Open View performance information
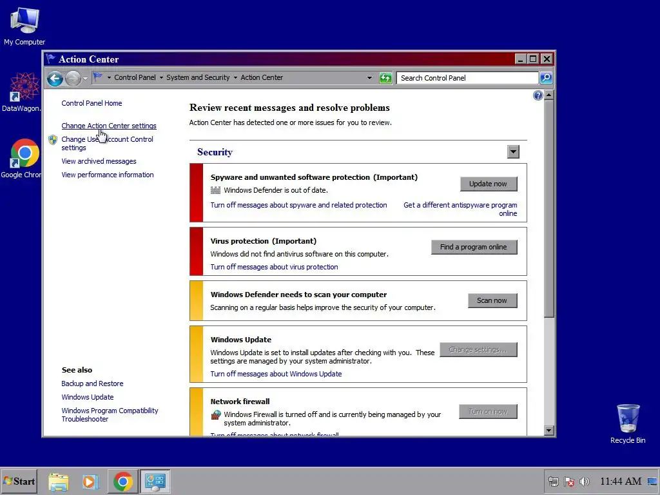Viewport: 660px width, 495px height. (x=108, y=175)
